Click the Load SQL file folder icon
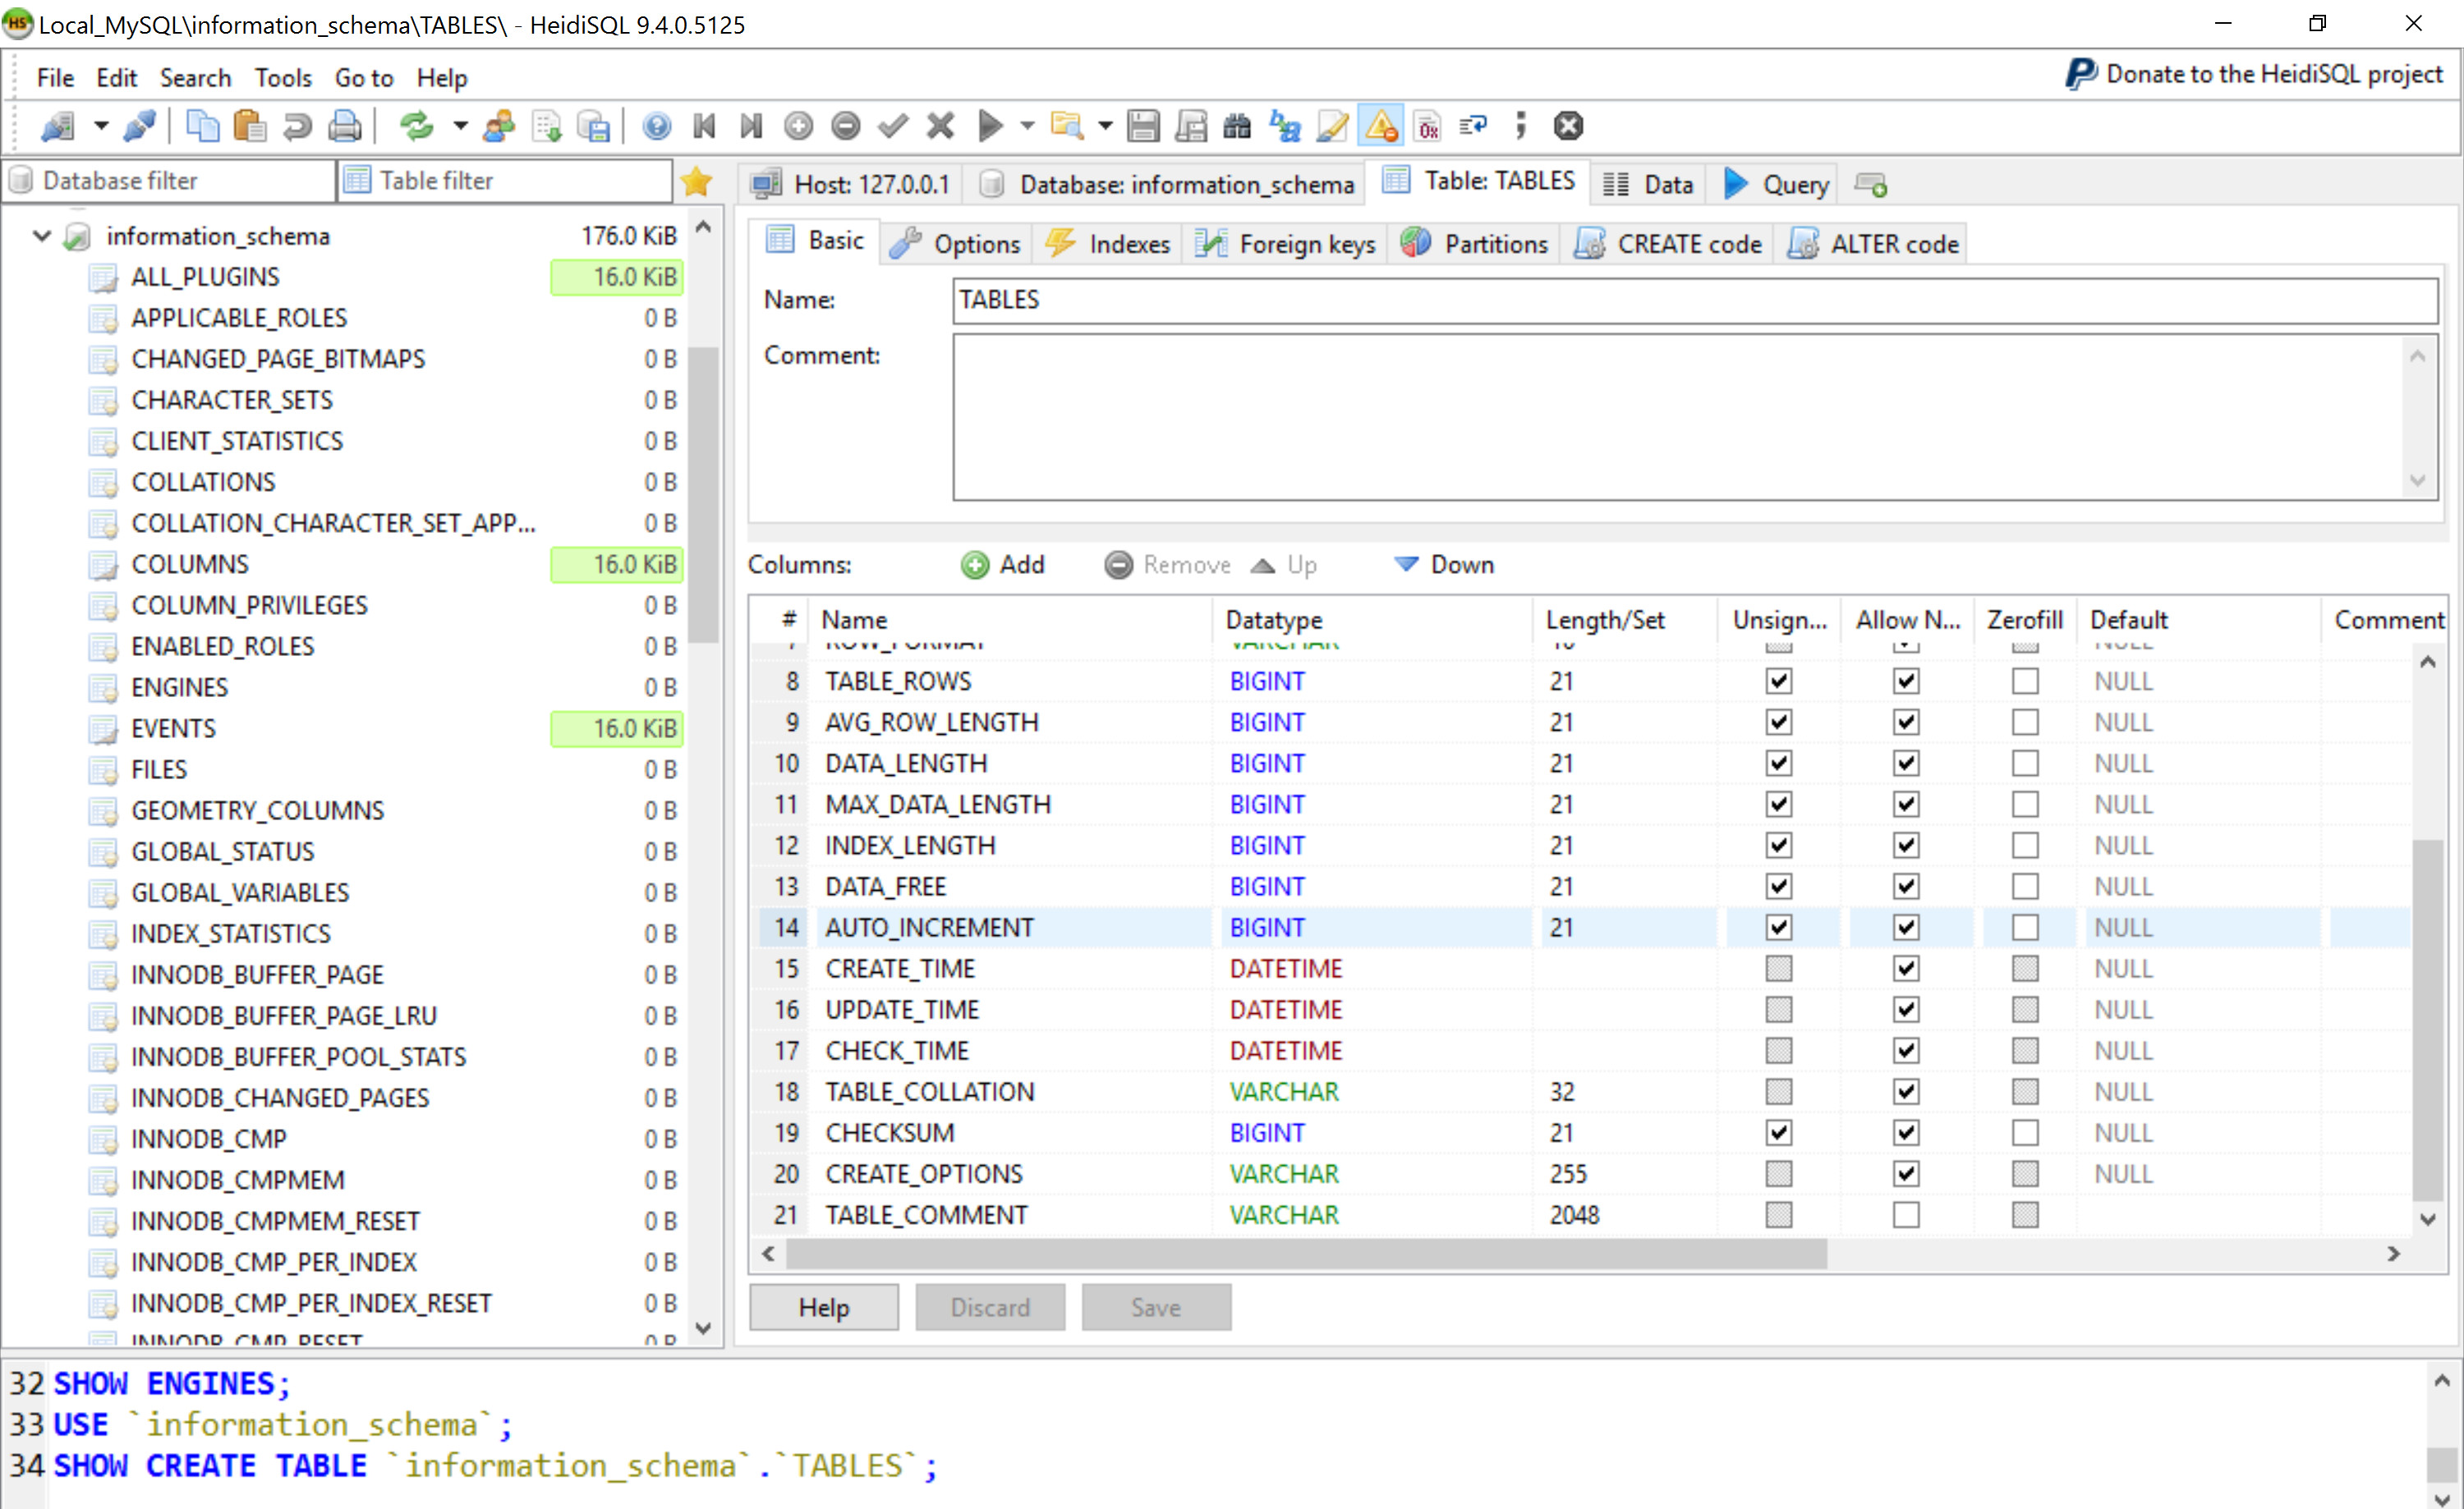This screenshot has width=2464, height=1509. tap(1067, 126)
